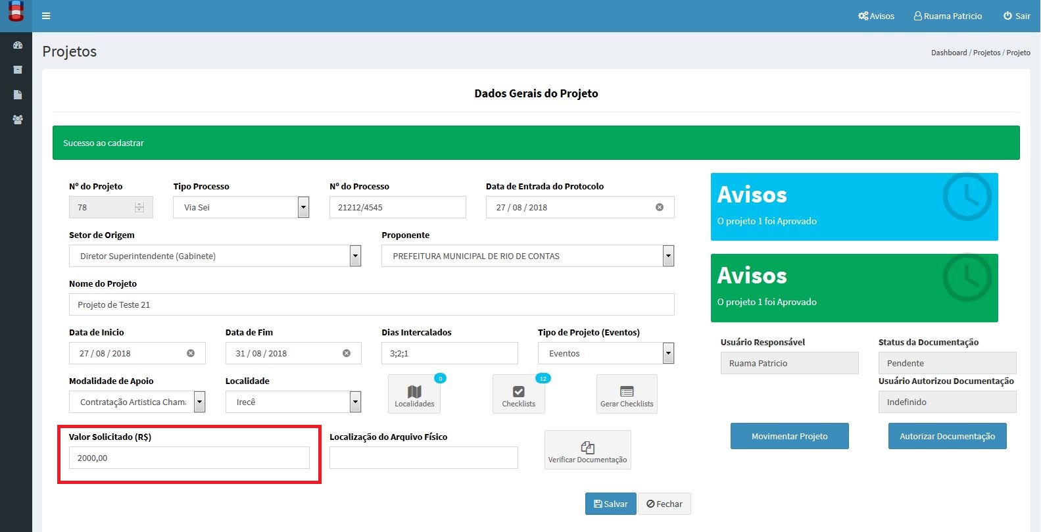This screenshot has width=1041, height=532.
Task: Clear the Data de Inicio date
Action: point(191,353)
